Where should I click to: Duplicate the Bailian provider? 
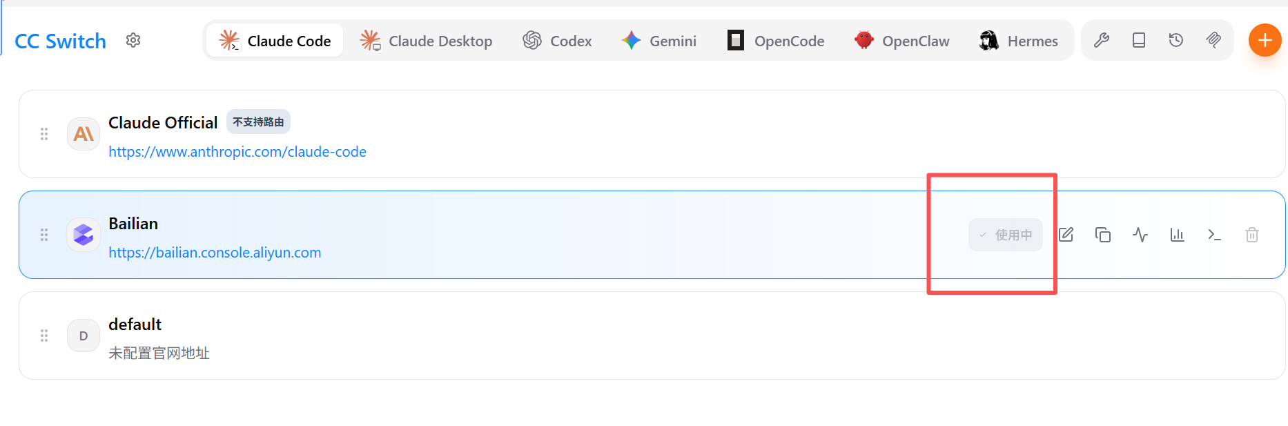1103,235
